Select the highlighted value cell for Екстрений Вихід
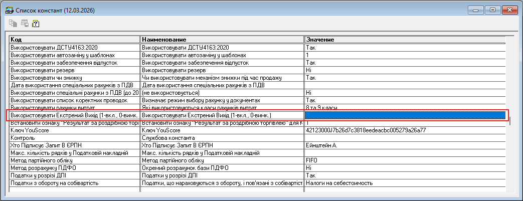Image resolution: width=523 pixels, height=201 pixels. pyautogui.click(x=404, y=116)
